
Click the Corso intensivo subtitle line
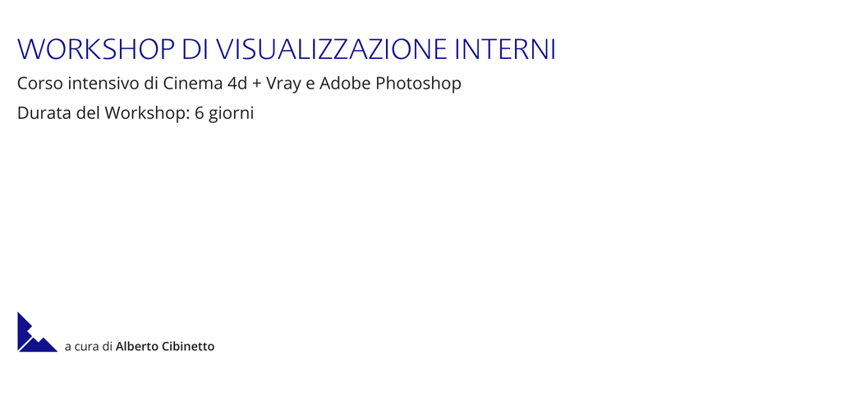coord(239,84)
